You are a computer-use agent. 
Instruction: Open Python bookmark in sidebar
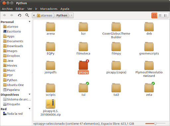pyautogui.click(x=10, y=80)
